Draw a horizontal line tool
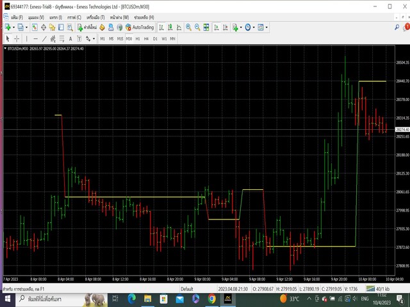Viewport: 410px width, 307px height. coord(35,38)
